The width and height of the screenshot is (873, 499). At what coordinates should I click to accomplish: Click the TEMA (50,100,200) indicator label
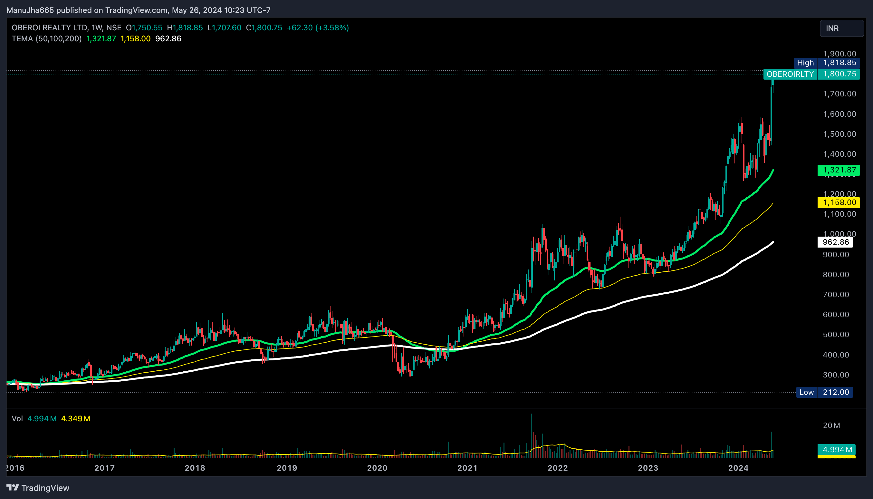click(x=47, y=39)
